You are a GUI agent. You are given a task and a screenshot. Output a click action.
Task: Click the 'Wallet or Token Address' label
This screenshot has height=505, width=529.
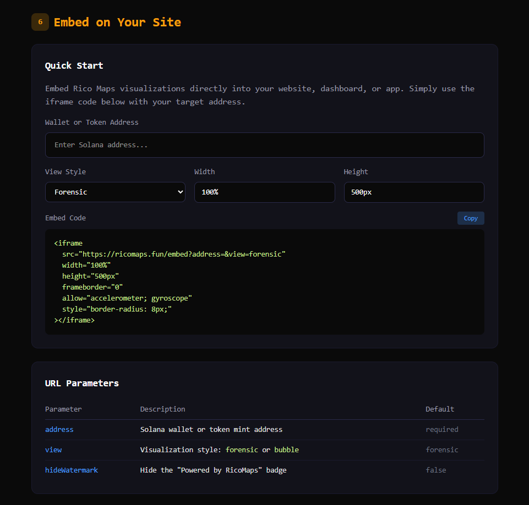pyautogui.click(x=92, y=123)
